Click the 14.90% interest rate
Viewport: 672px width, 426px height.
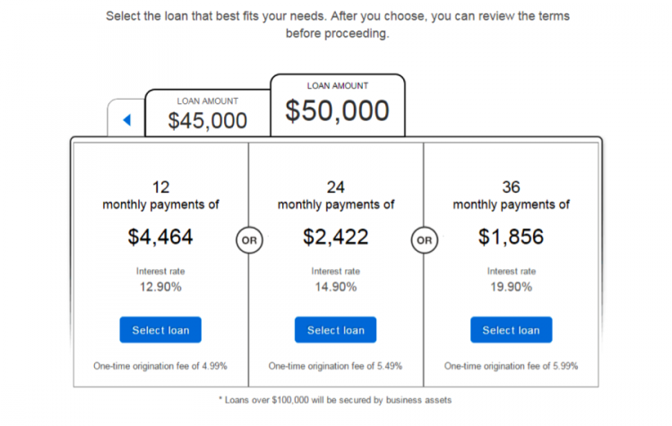click(x=336, y=287)
